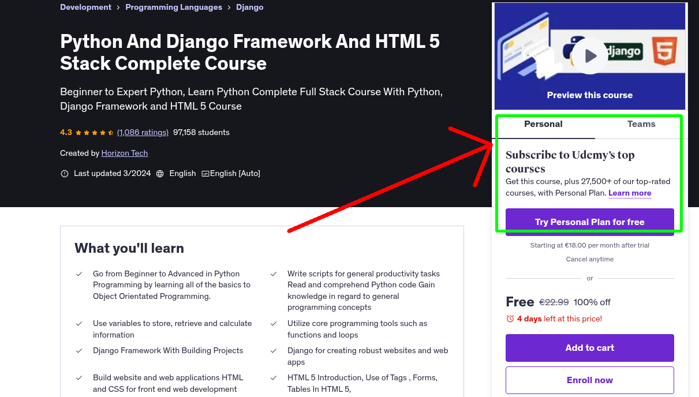Click the '4 days left at this price' text
The image size is (699, 397).
559,319
